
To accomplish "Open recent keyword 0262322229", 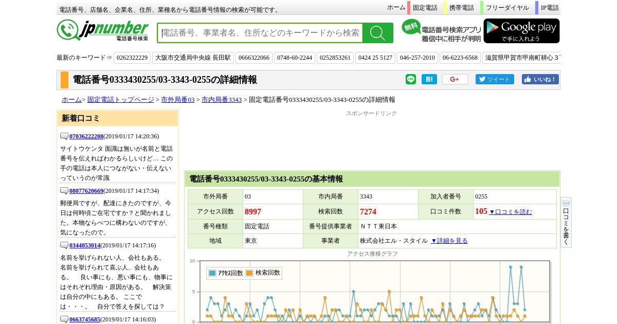I will (132, 58).
